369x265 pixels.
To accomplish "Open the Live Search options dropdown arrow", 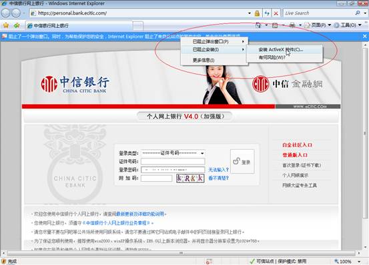I will pos(366,13).
